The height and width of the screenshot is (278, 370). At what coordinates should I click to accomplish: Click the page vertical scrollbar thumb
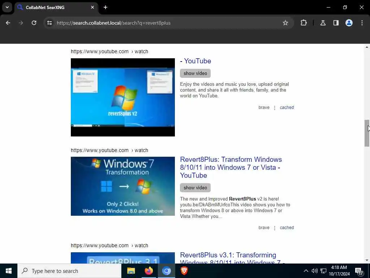click(x=367, y=133)
